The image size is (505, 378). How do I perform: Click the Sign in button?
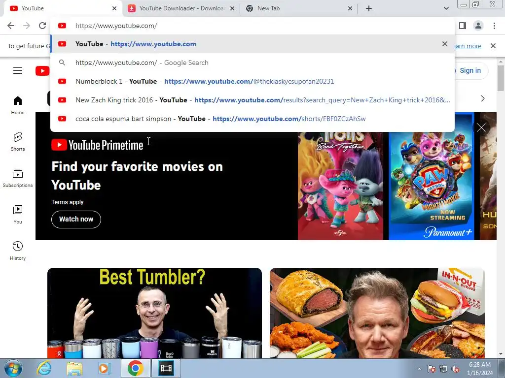470,71
